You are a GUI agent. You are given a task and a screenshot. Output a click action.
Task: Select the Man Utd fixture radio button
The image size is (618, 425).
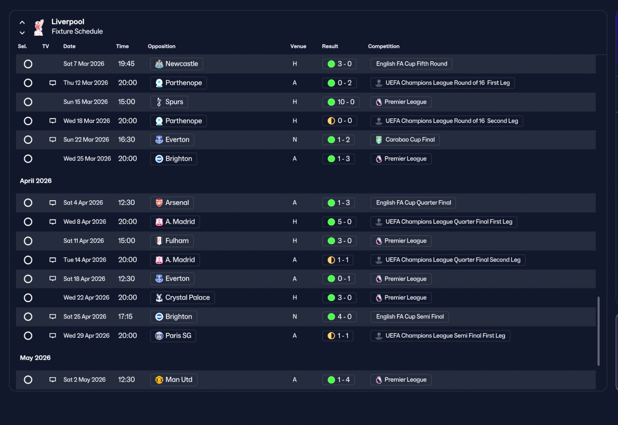(28, 380)
